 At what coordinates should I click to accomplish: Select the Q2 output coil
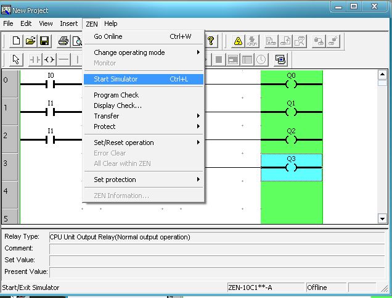[x=292, y=139]
